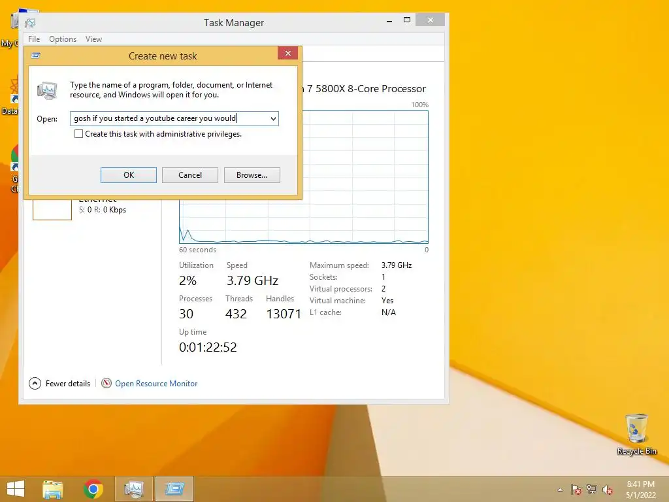This screenshot has height=502, width=669.
Task: Open Resource Monitor link
Action: click(156, 384)
